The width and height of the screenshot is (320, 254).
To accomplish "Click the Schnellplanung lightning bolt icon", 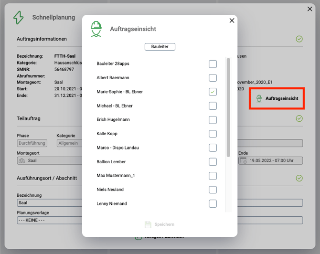I will pos(18,18).
